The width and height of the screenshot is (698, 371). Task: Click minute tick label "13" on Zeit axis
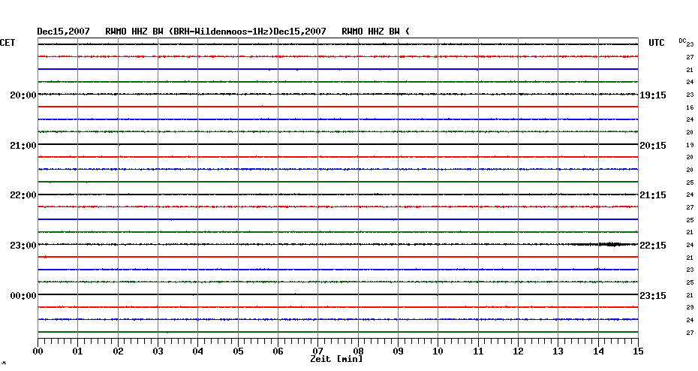point(558,351)
